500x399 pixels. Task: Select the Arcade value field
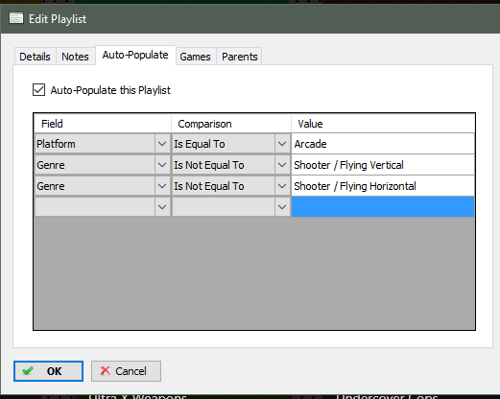[x=383, y=144]
